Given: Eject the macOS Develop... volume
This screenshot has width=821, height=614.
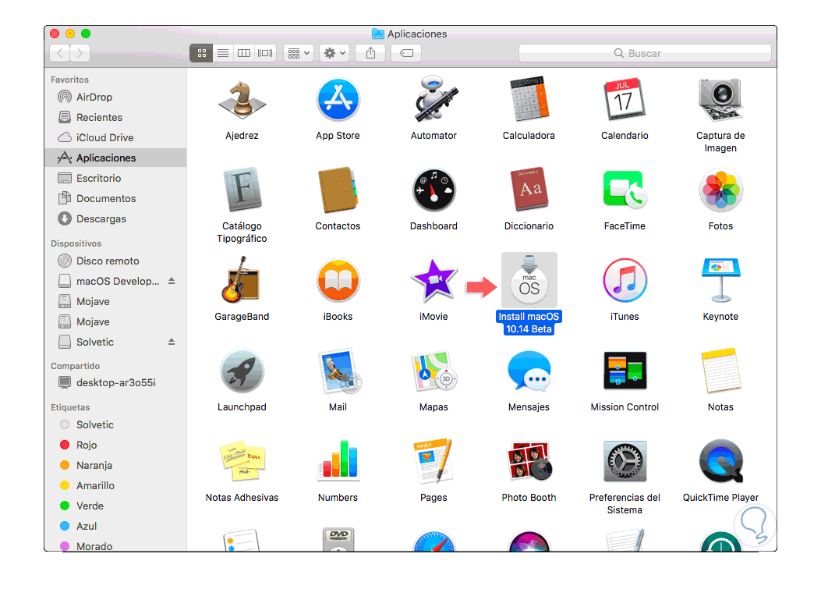Looking at the screenshot, I should (x=172, y=281).
